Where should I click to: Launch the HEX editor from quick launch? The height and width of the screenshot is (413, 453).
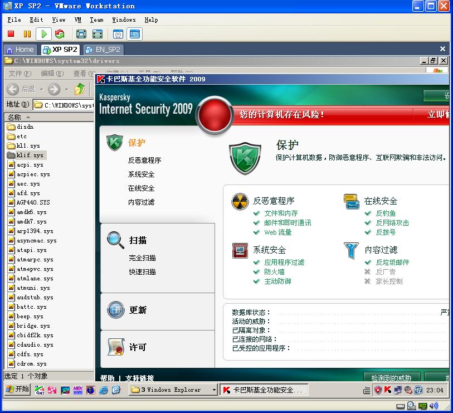(x=77, y=390)
